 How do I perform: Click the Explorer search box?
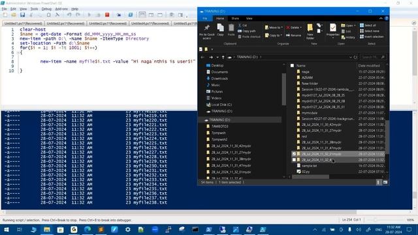373,57
